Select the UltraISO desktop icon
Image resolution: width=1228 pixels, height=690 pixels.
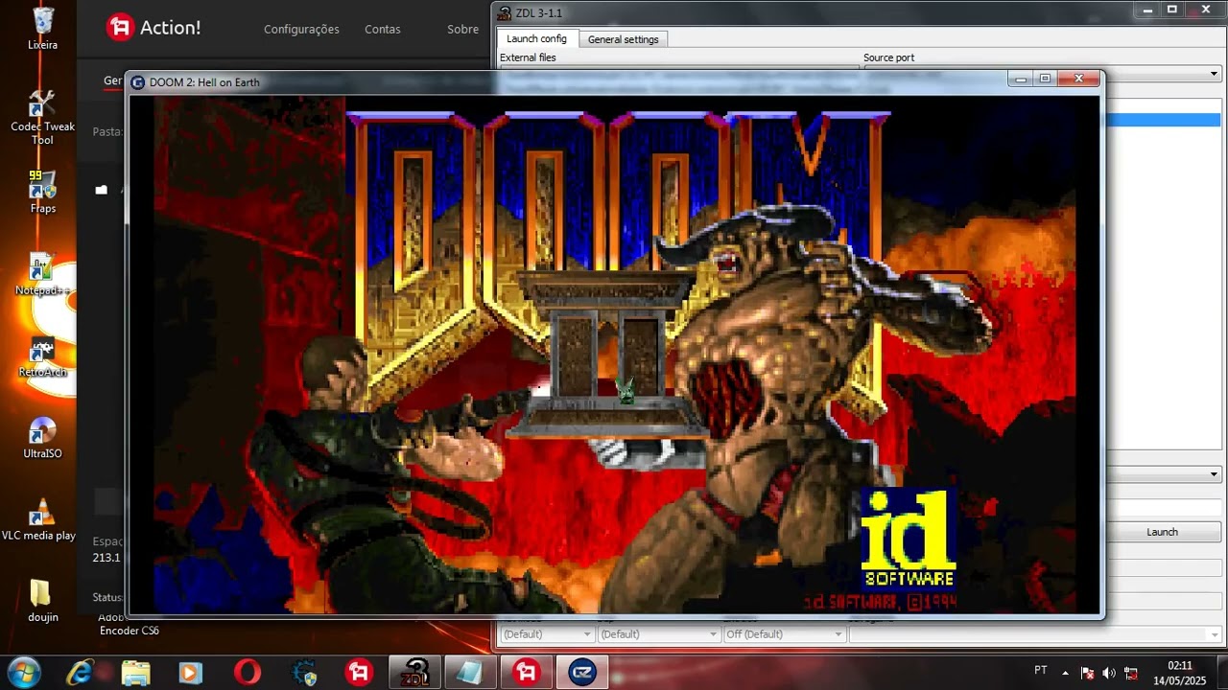click(x=42, y=438)
